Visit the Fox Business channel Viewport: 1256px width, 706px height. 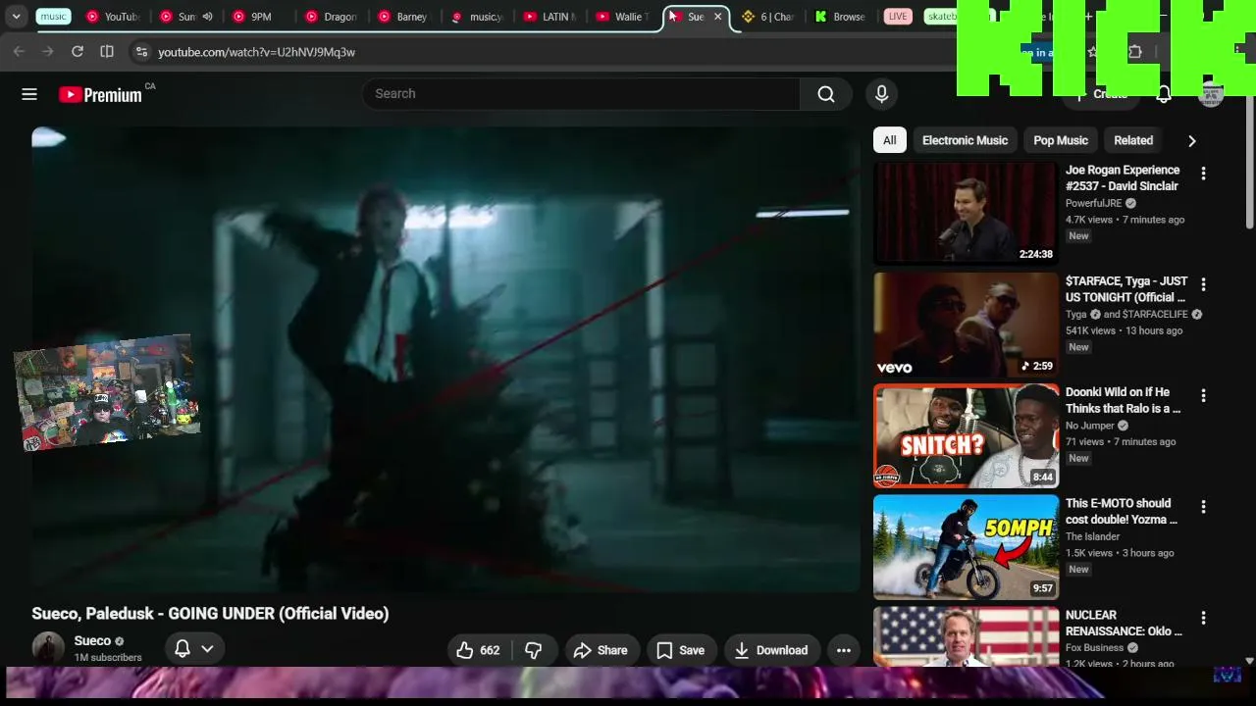tap(1094, 648)
